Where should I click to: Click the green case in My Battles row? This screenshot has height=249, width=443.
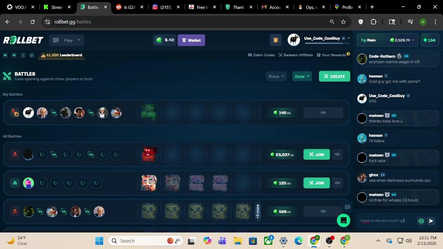[149, 113]
